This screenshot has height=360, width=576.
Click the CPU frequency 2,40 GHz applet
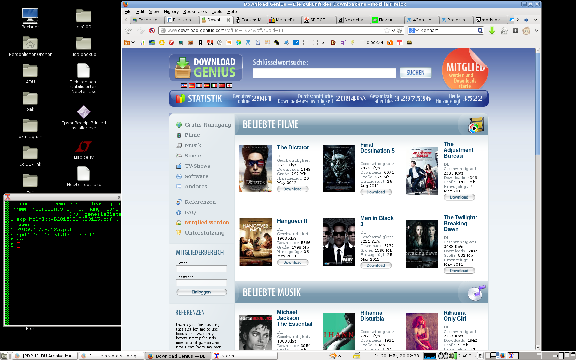click(464, 356)
